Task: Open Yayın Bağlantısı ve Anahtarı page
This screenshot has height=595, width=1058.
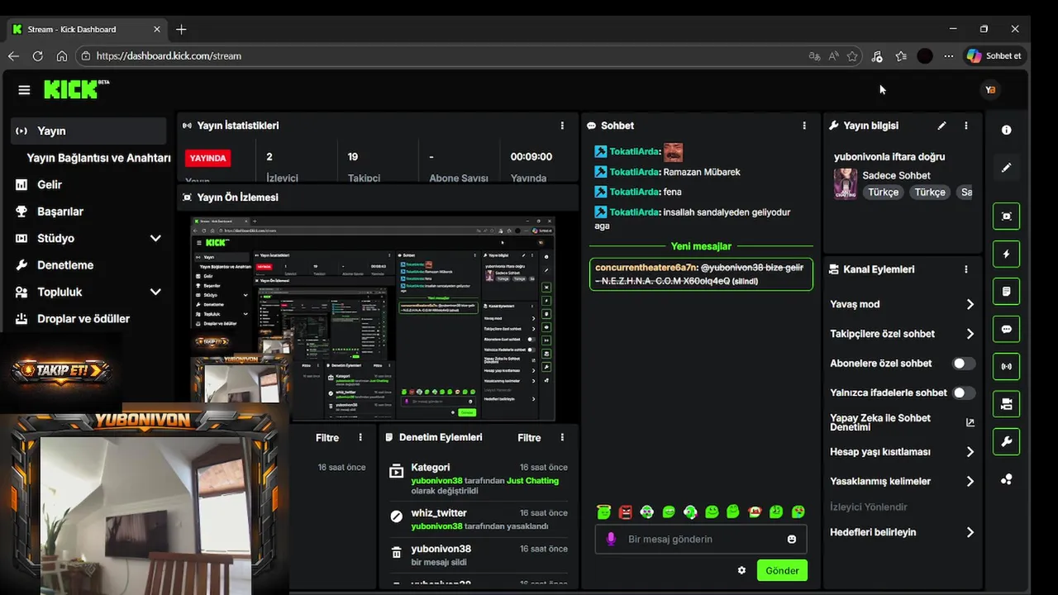Action: tap(98, 158)
